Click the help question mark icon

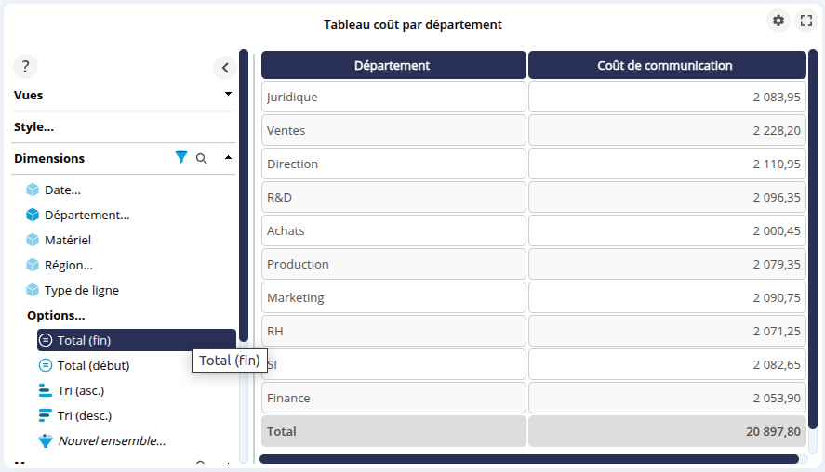tap(25, 67)
